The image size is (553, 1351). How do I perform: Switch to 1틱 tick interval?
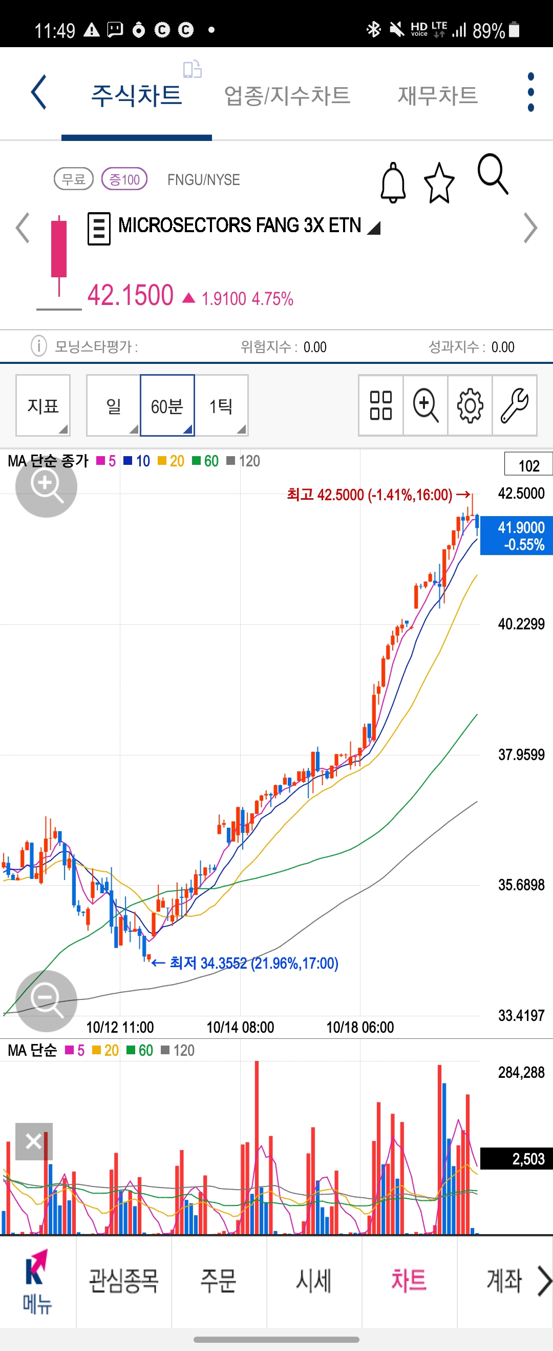point(221,405)
